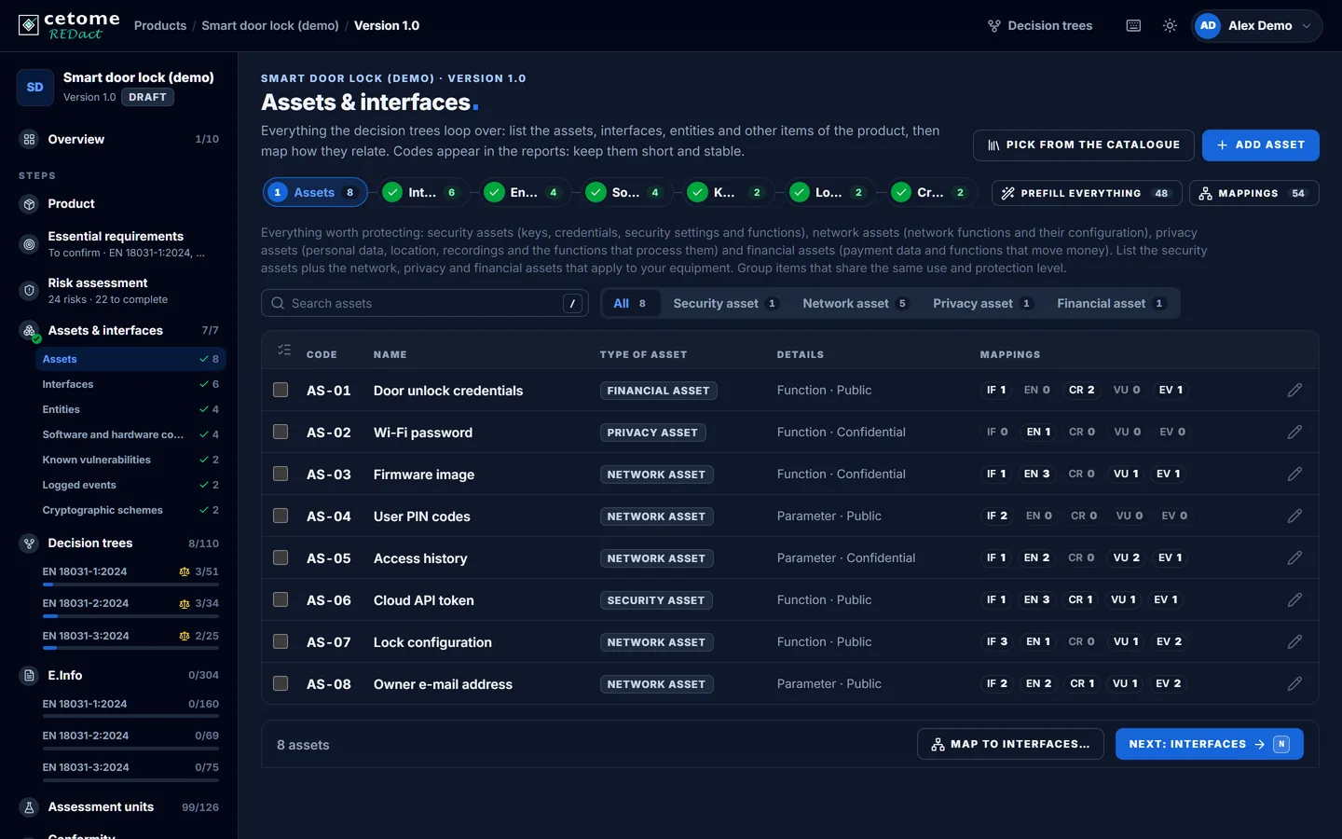Click Next: Interfaces button
This screenshot has height=839, width=1342.
(x=1209, y=744)
